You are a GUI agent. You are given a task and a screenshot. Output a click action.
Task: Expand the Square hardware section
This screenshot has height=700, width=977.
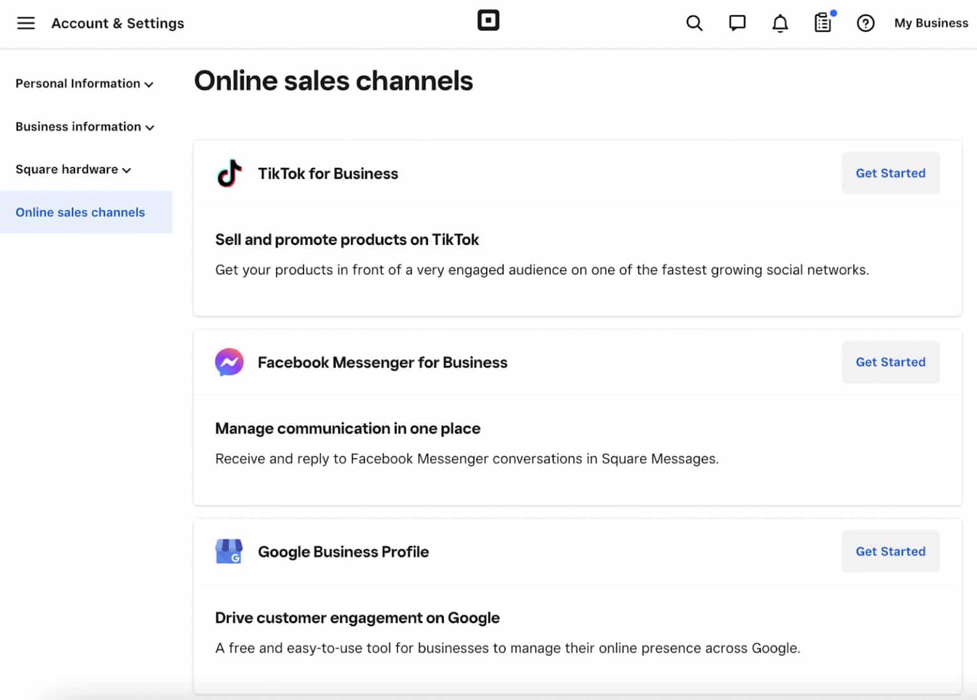[72, 169]
